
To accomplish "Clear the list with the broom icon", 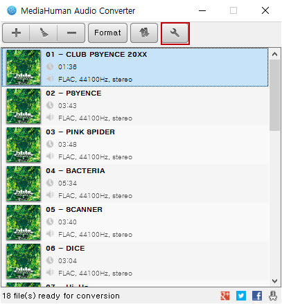I will pyautogui.click(x=44, y=33).
